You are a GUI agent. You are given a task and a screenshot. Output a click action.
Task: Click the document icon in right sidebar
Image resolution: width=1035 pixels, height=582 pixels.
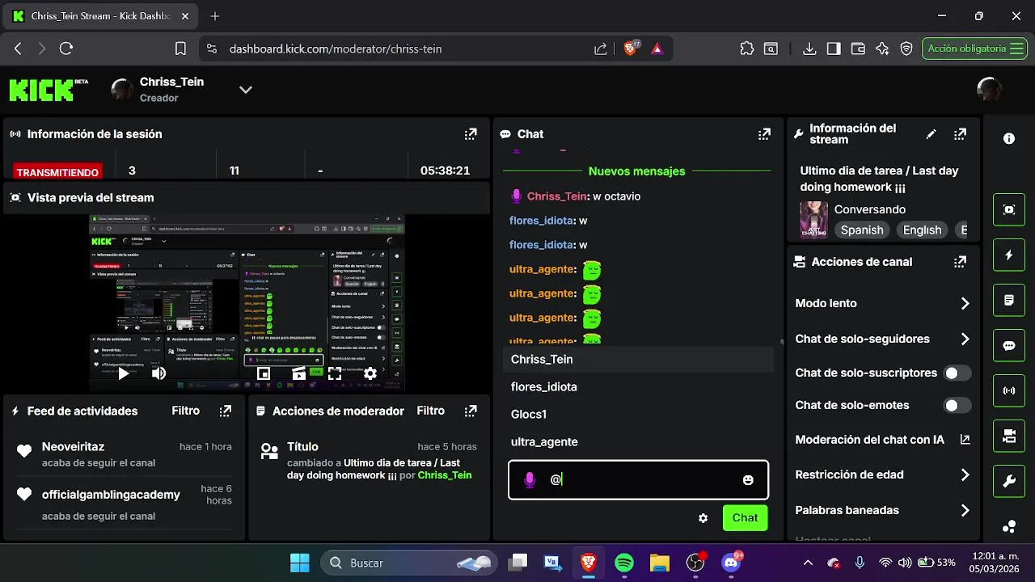click(x=1009, y=300)
